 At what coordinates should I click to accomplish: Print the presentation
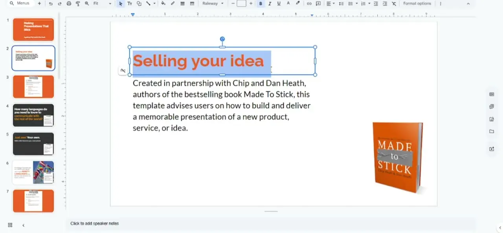[69, 4]
